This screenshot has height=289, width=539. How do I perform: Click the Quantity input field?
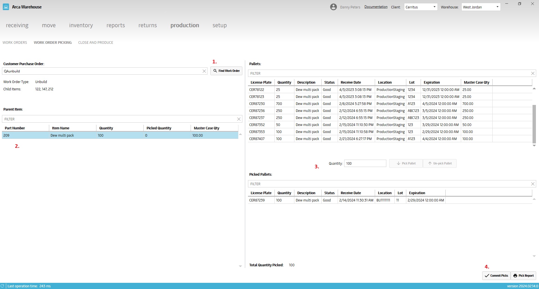(x=365, y=163)
